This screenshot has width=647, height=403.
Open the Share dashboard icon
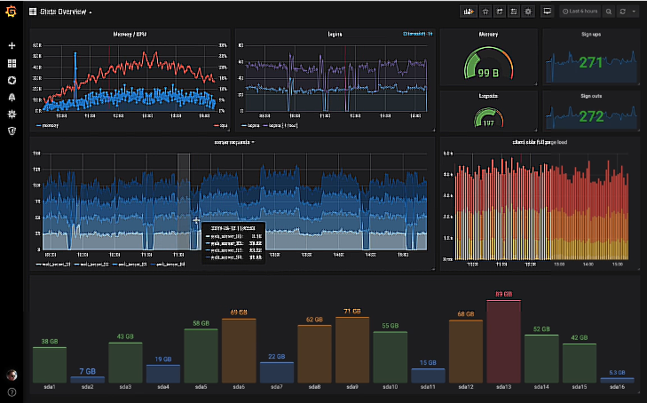500,12
